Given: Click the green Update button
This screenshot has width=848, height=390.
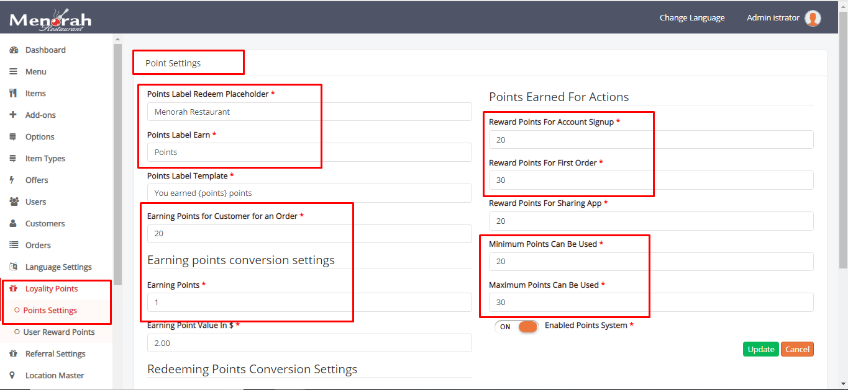Looking at the screenshot, I should (x=760, y=349).
